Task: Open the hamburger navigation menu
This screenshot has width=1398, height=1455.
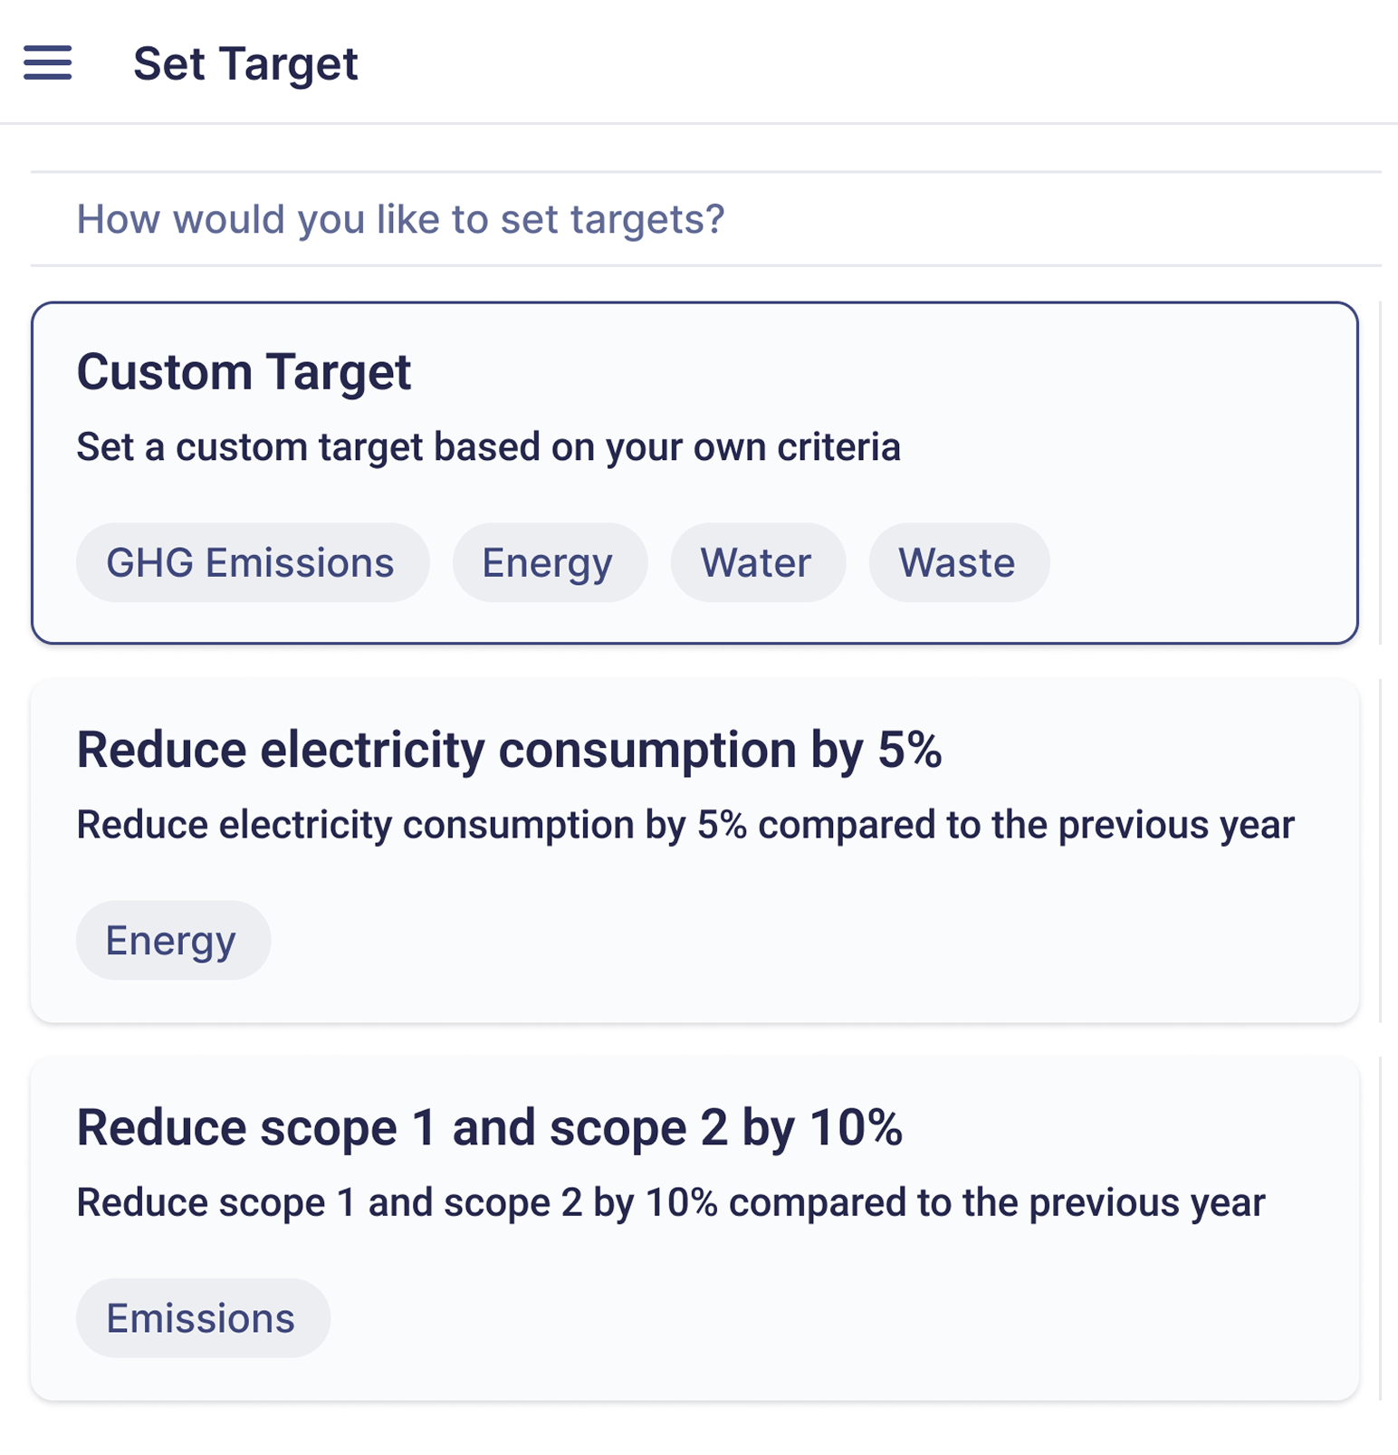Action: click(x=47, y=63)
